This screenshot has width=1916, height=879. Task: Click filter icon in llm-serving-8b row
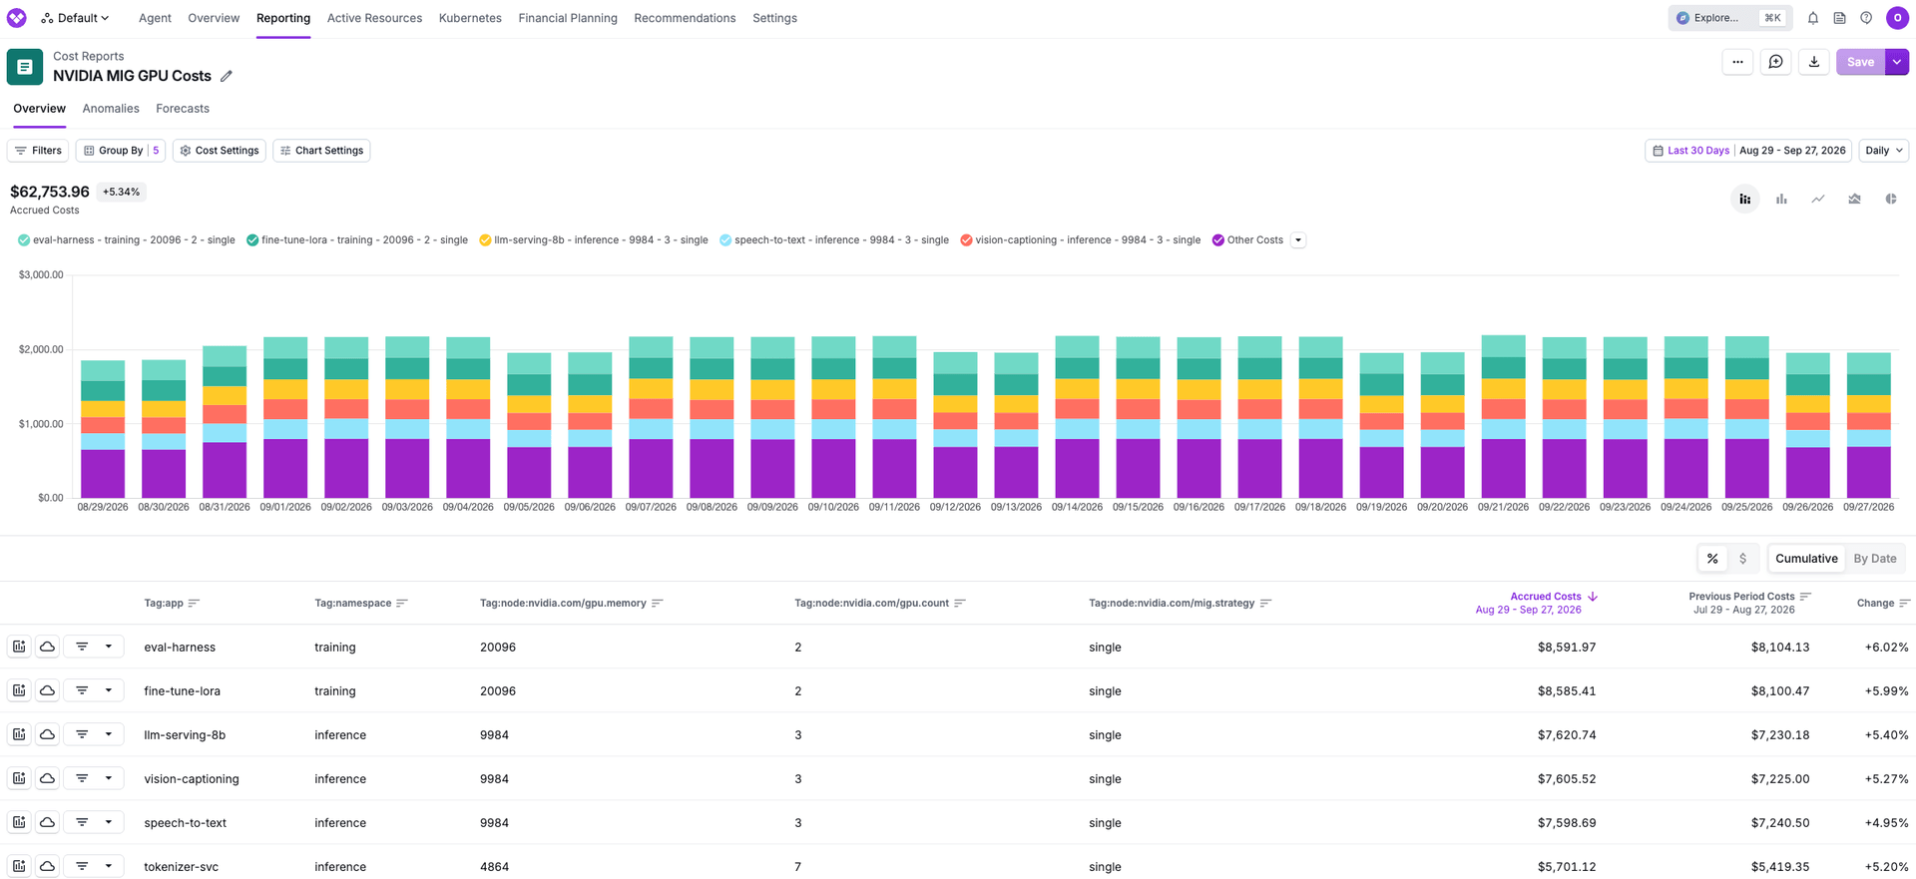coord(82,734)
